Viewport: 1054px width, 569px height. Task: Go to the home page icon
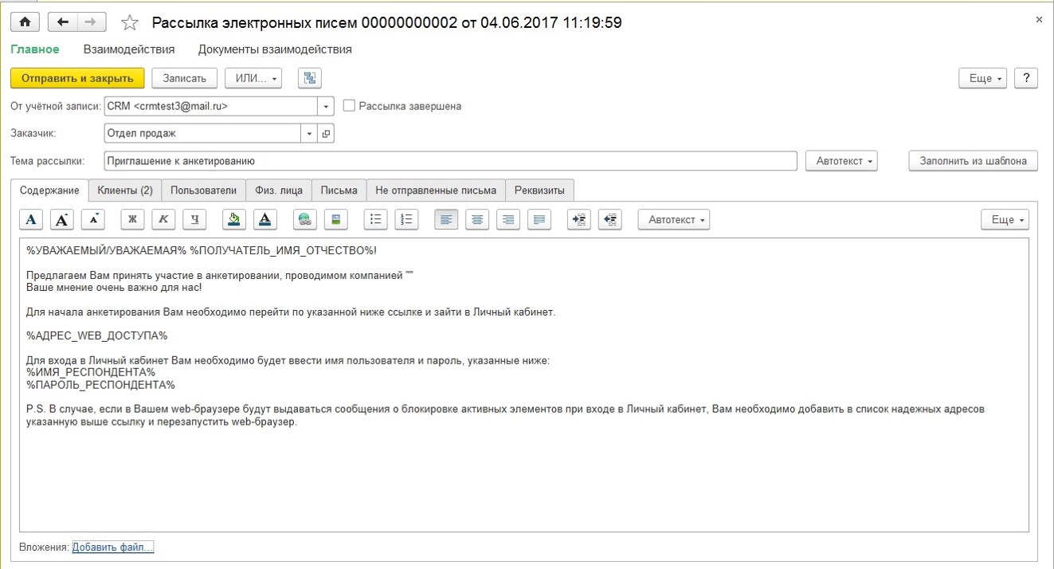tap(24, 22)
